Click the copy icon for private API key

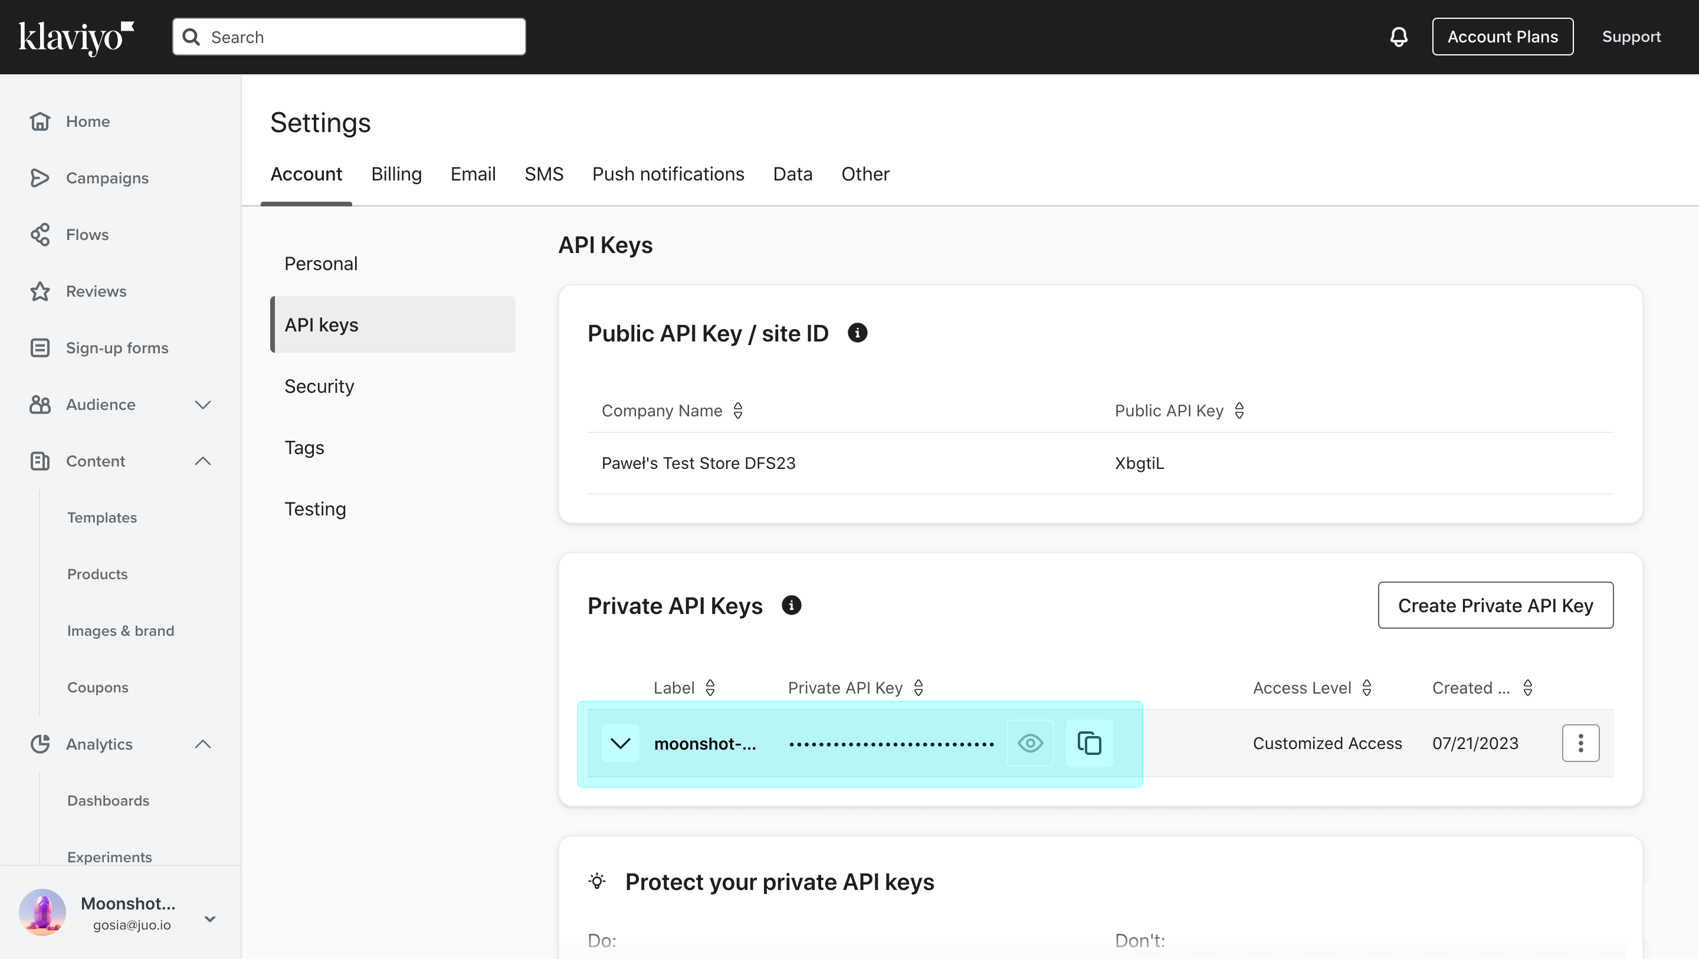(x=1090, y=742)
